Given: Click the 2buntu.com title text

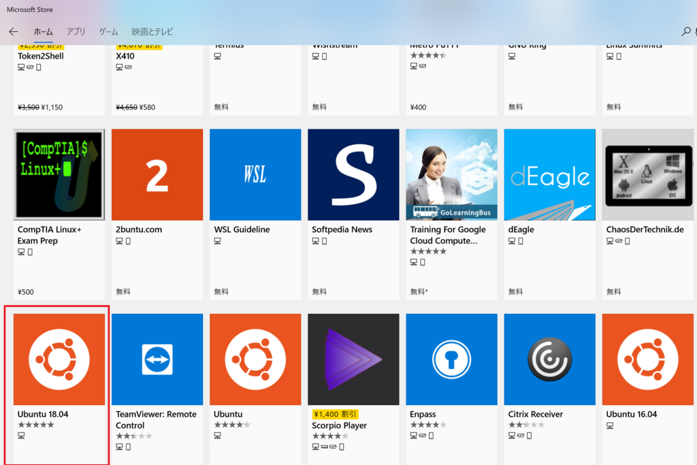Looking at the screenshot, I should (x=139, y=229).
